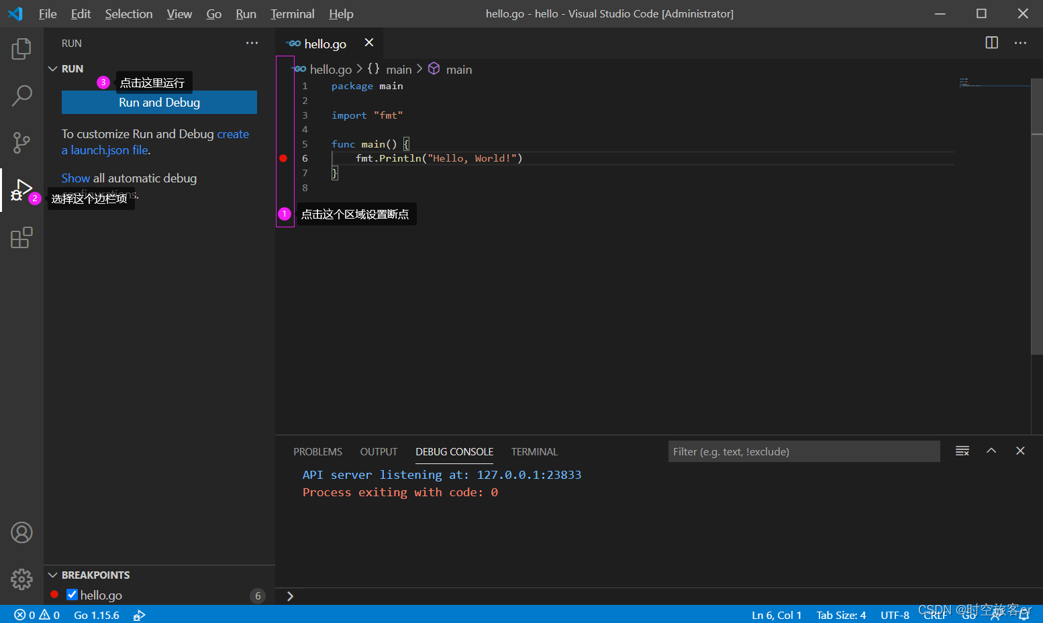Click code line fmt.Println("Hello, World!")

[439, 158]
